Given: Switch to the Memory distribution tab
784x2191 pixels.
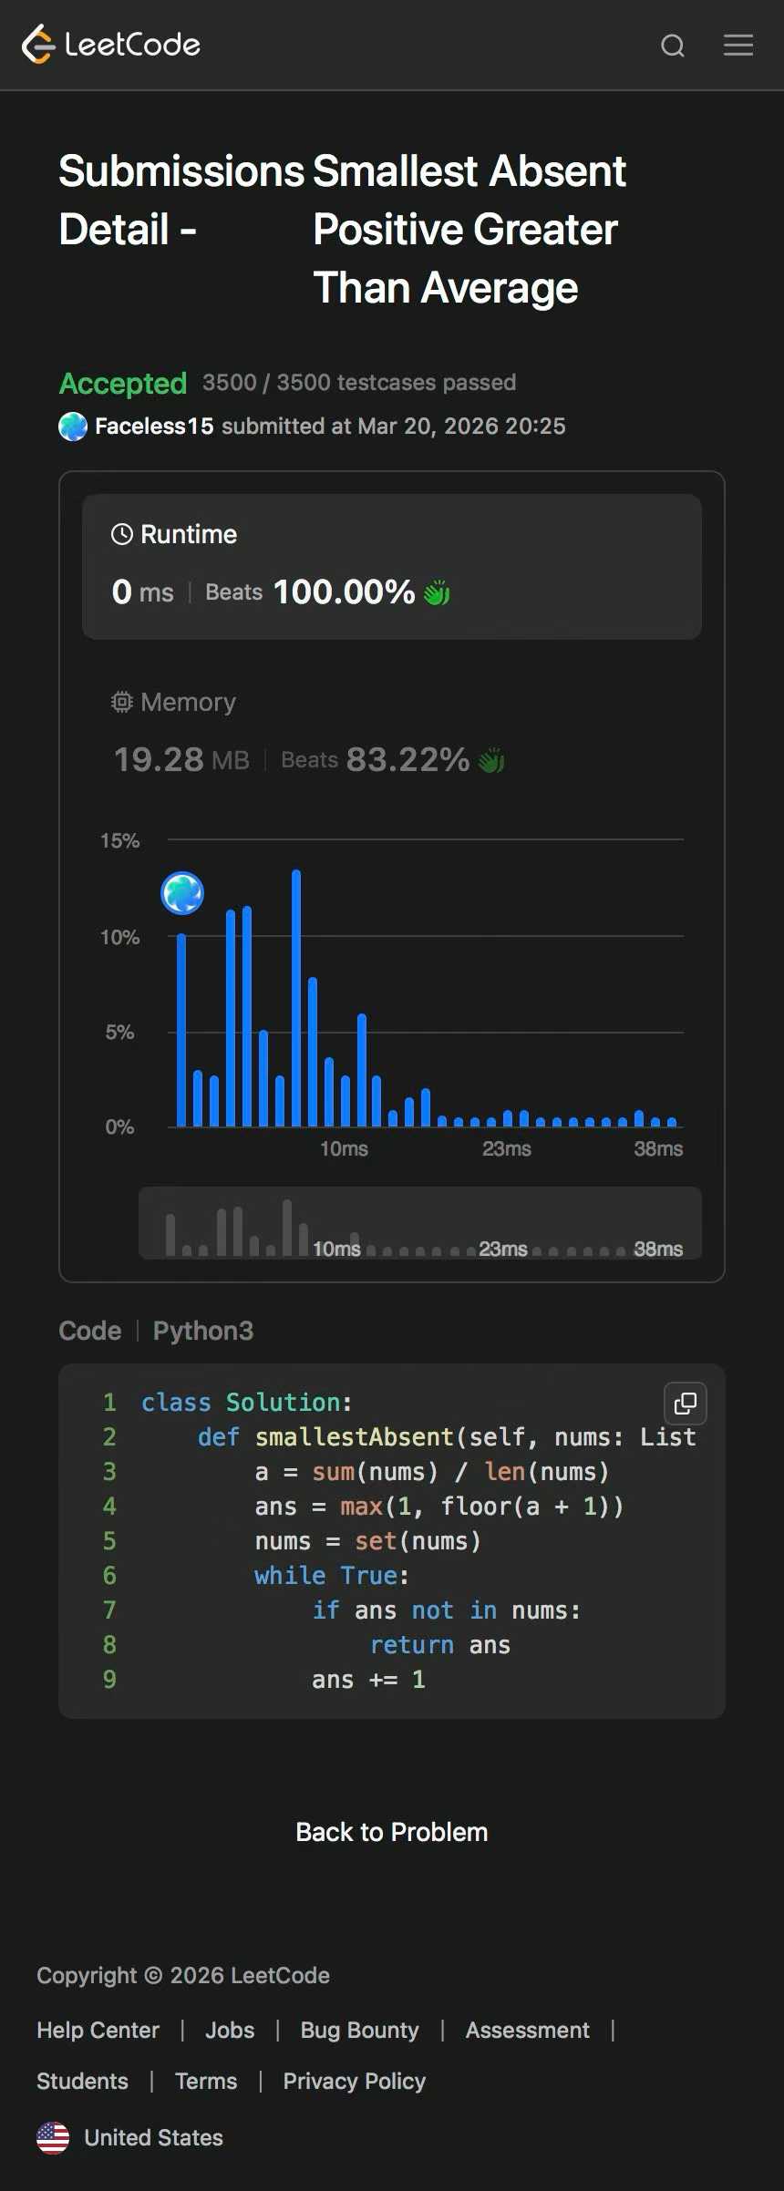Looking at the screenshot, I should (187, 702).
